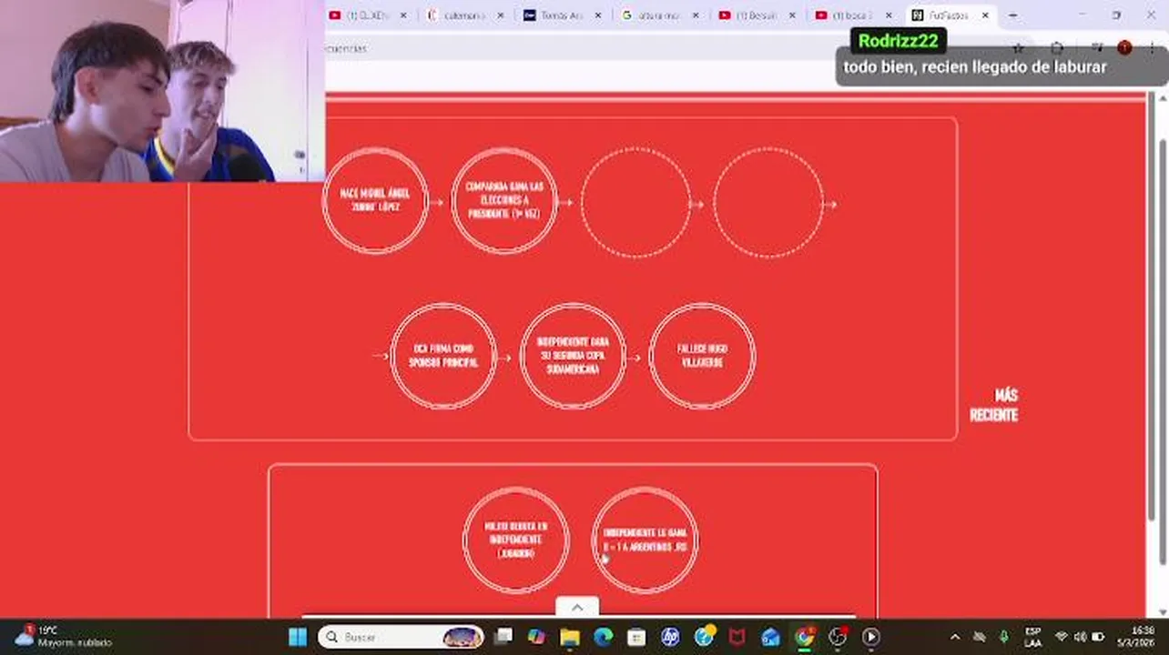This screenshot has width=1169, height=655.
Task: Open the Mail app on taskbar
Action: pos(770,637)
